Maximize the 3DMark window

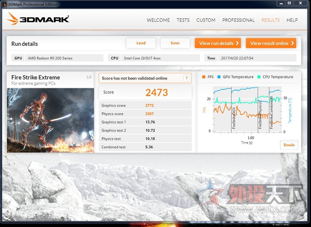click(289, 3)
